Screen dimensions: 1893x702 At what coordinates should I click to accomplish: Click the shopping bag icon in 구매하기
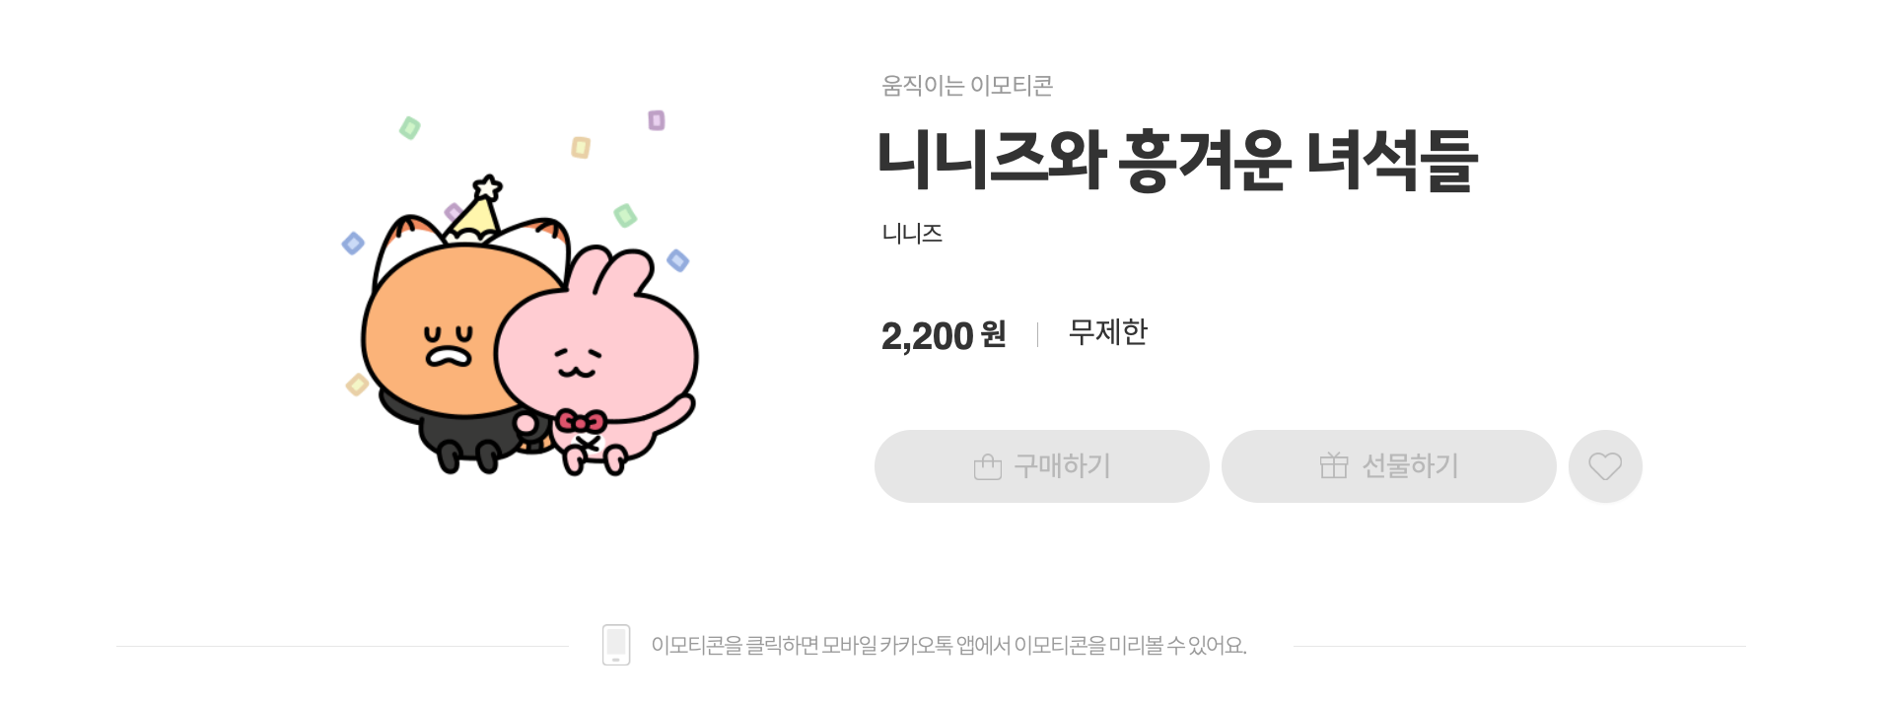987,466
